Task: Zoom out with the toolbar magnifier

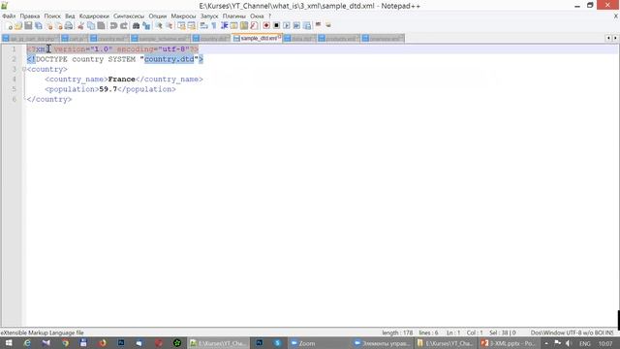Action: tap(169, 26)
